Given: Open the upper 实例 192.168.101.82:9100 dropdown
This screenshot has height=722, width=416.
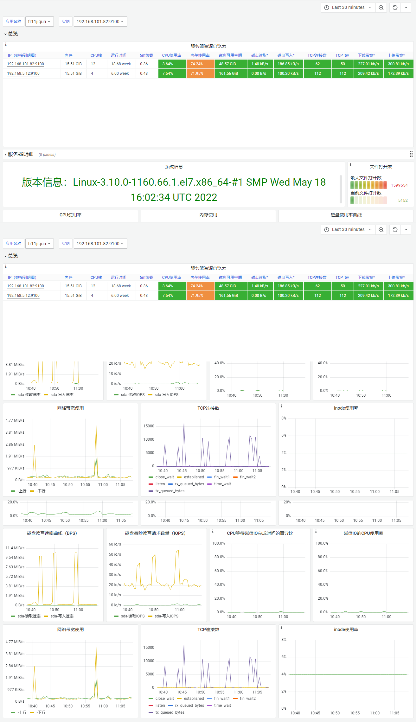Looking at the screenshot, I should tap(100, 22).
